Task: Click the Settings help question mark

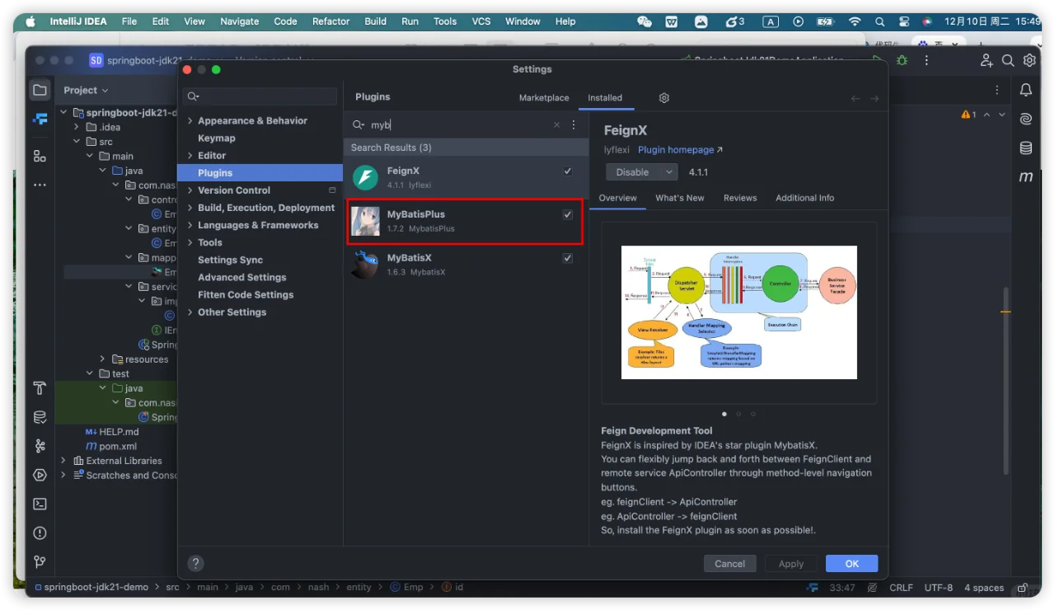Action: [195, 564]
